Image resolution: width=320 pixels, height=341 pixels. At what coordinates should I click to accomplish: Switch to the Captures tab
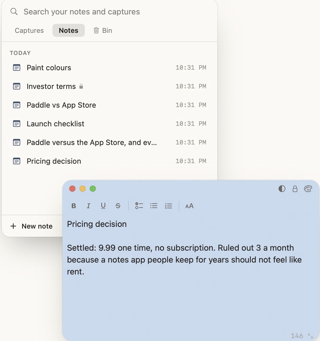coord(29,30)
